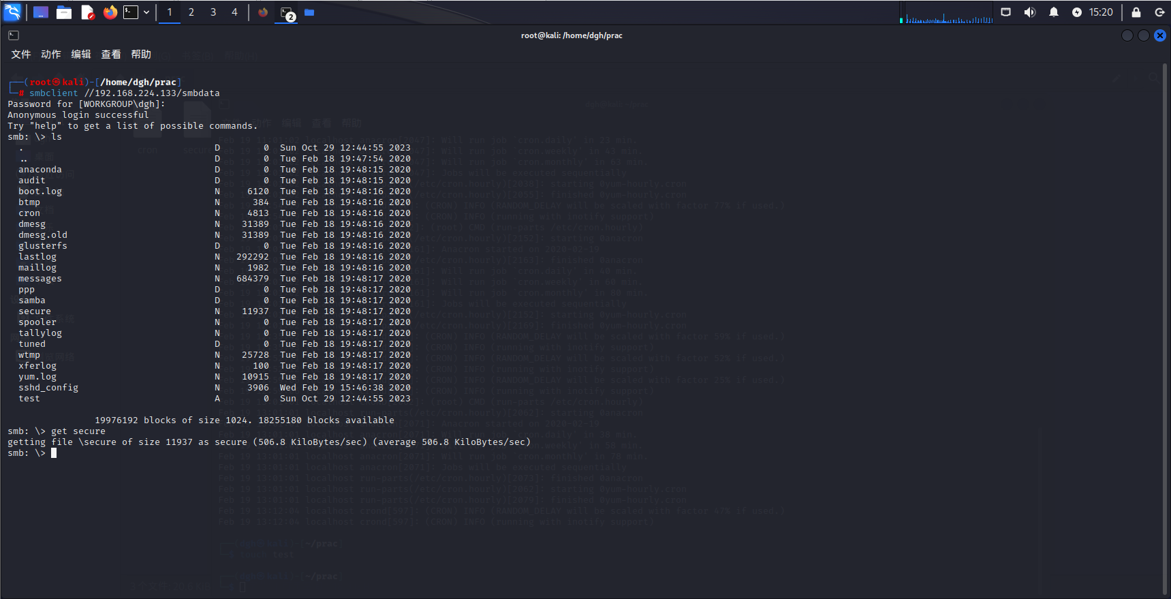The image size is (1171, 599).
Task: Click the 'yum.log' file entry
Action: (37, 377)
